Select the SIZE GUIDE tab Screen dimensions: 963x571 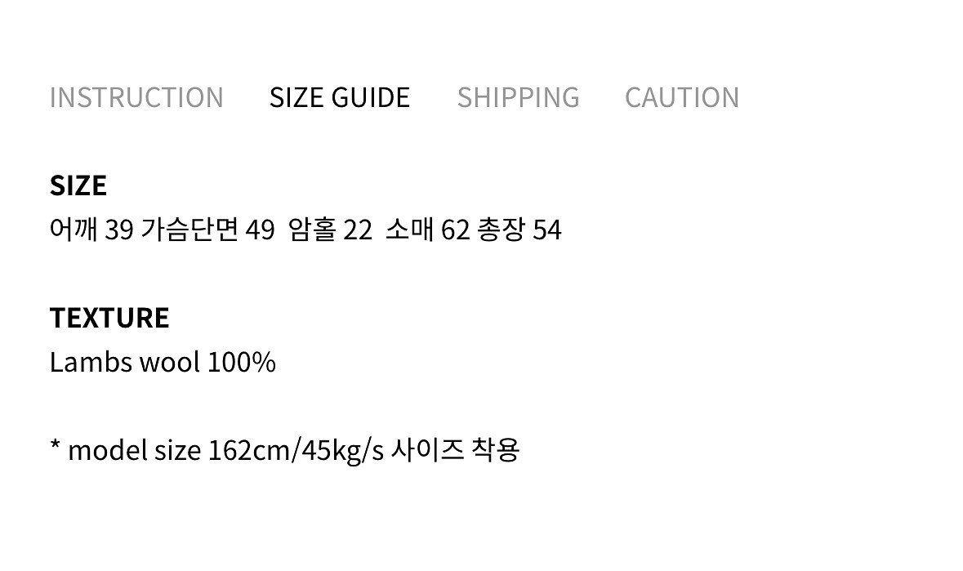click(340, 97)
